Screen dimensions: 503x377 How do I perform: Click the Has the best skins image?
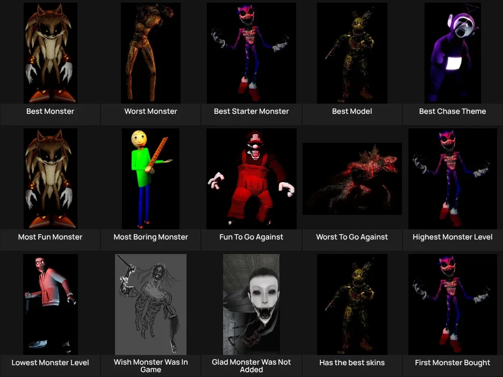(x=352, y=304)
